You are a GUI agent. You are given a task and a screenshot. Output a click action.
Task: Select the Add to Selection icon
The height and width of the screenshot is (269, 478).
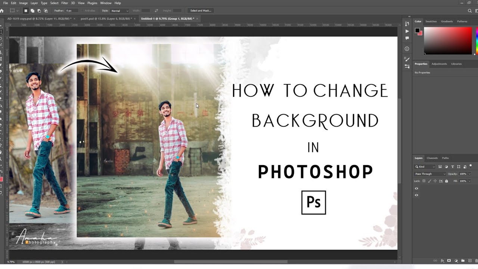point(32,11)
